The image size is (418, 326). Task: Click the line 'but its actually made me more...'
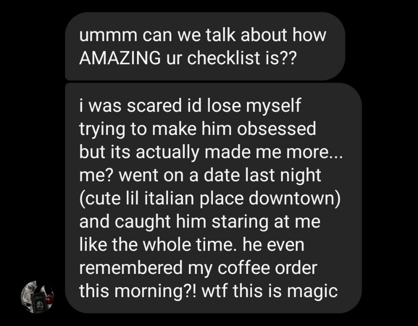[211, 152]
